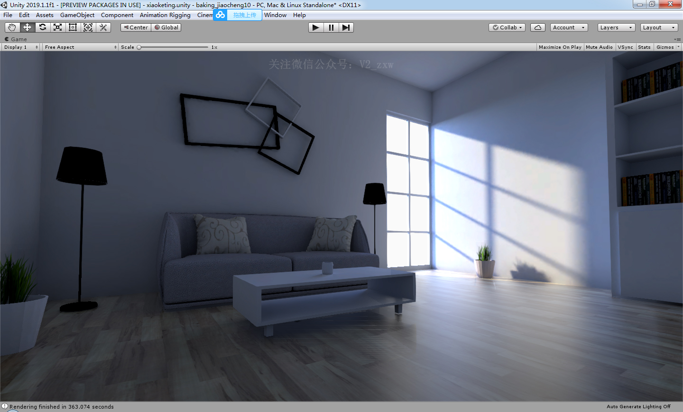
Task: Adjust the Scale slider handle
Action: pos(139,47)
